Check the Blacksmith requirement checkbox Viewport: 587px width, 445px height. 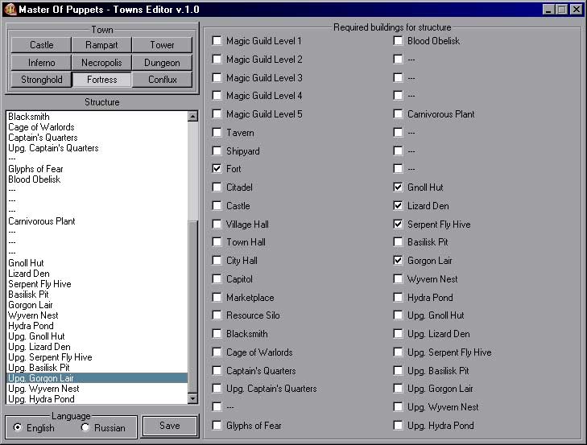tap(217, 333)
